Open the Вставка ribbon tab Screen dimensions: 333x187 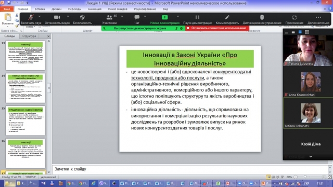tap(40, 9)
